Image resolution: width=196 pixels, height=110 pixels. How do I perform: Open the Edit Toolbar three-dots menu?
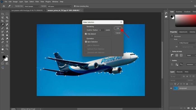3,52
